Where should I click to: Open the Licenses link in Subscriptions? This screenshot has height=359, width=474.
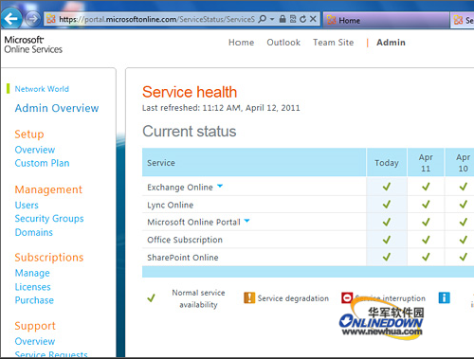click(33, 287)
